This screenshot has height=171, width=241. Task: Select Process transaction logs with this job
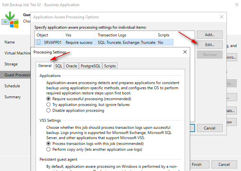coord(49,144)
